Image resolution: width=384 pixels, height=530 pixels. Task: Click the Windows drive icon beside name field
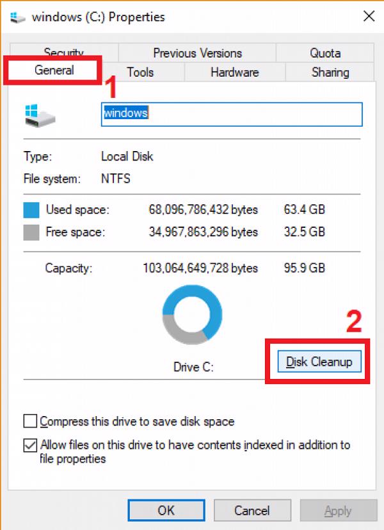[x=40, y=115]
